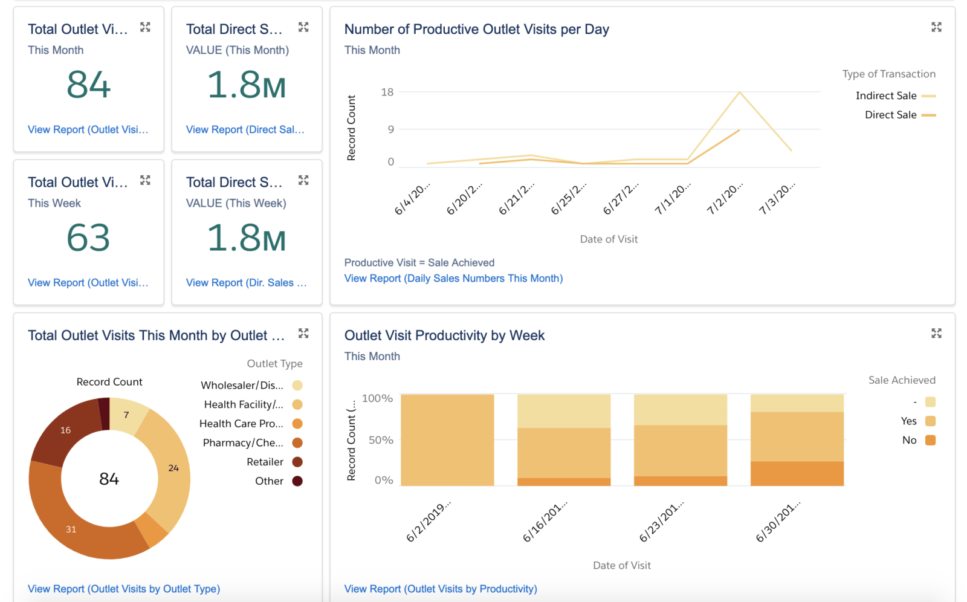
Task: Click the Pharmacy/Che... legend color dot
Action: pos(297,442)
